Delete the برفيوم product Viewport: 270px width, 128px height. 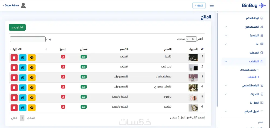(x=14, y=98)
